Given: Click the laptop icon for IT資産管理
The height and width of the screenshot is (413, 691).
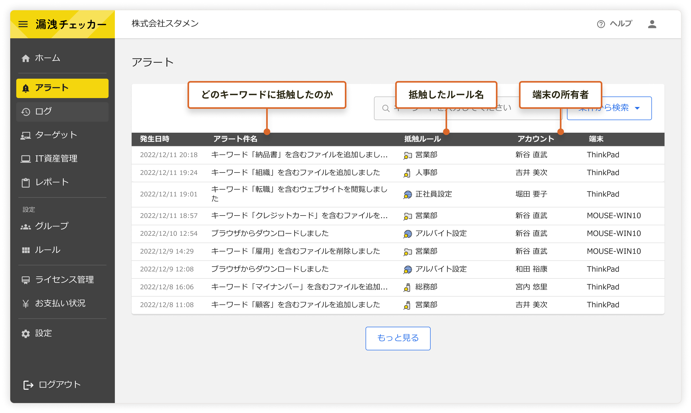Looking at the screenshot, I should 26,159.
